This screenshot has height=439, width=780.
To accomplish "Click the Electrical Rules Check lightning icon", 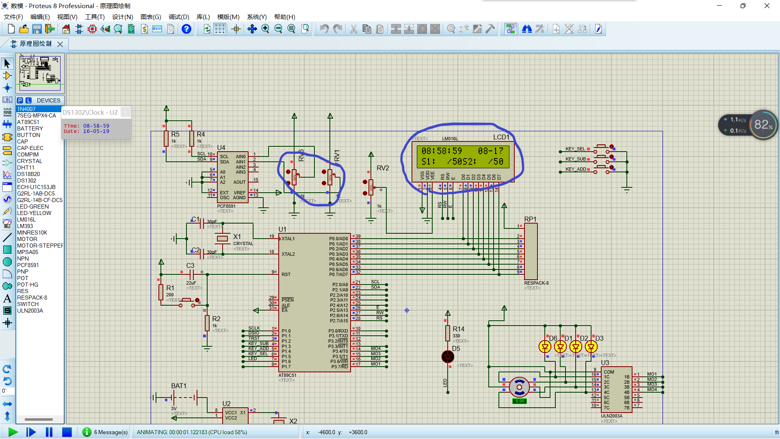I will coord(598,29).
